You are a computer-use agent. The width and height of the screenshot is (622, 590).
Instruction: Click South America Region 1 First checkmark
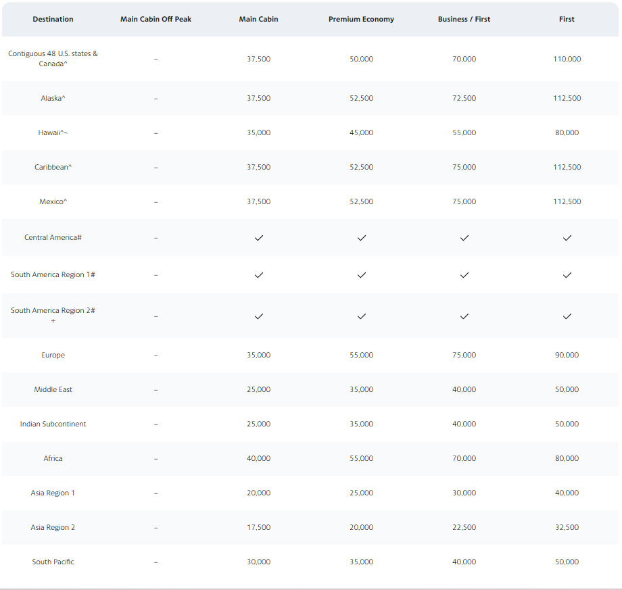[x=567, y=275]
